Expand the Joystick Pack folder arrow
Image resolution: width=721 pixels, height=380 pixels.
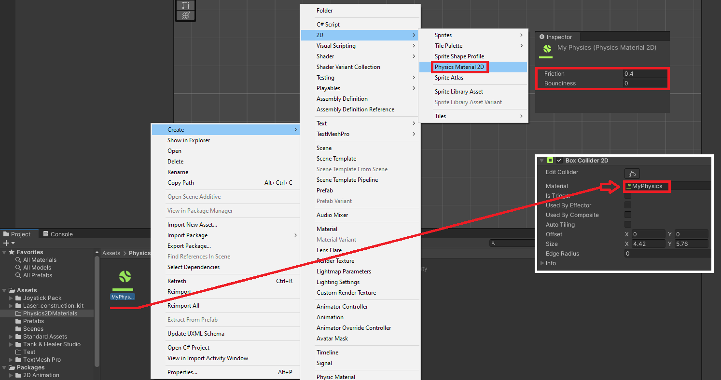[x=11, y=298]
